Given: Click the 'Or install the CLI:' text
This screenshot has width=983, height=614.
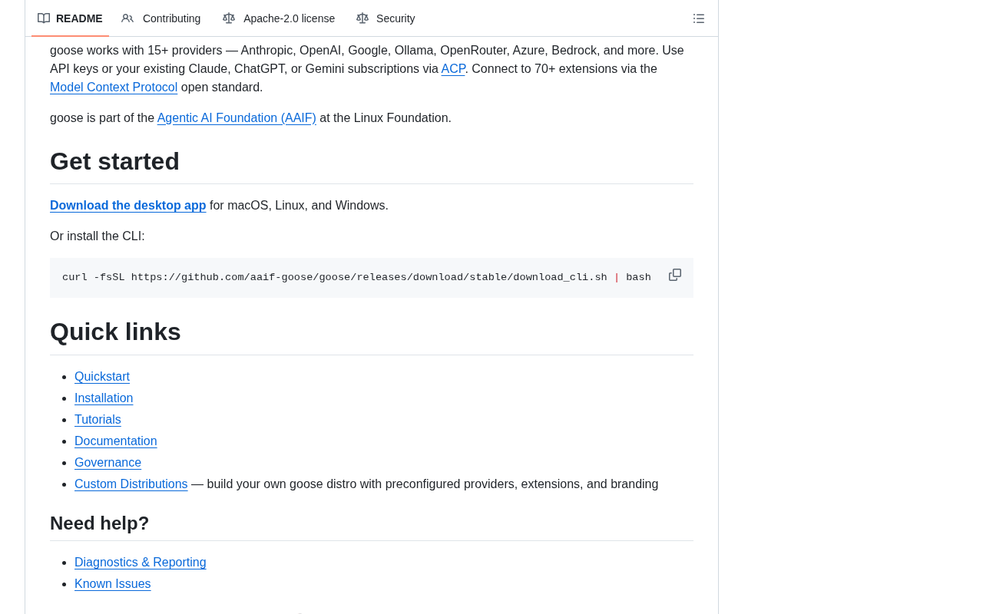Looking at the screenshot, I should point(98,236).
